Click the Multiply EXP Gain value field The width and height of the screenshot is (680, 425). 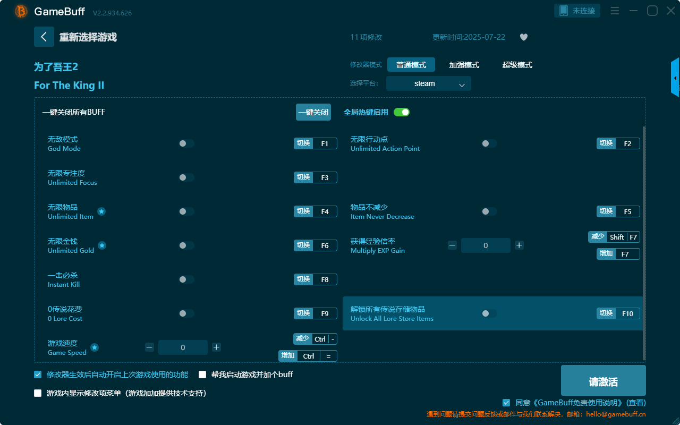point(486,245)
